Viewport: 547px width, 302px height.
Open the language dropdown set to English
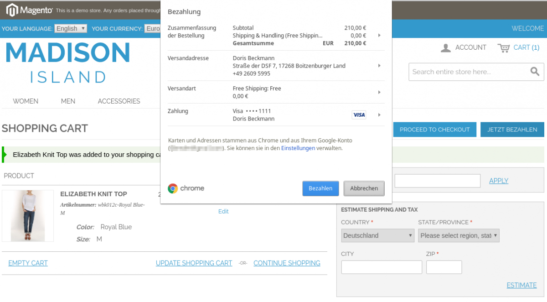(x=71, y=28)
